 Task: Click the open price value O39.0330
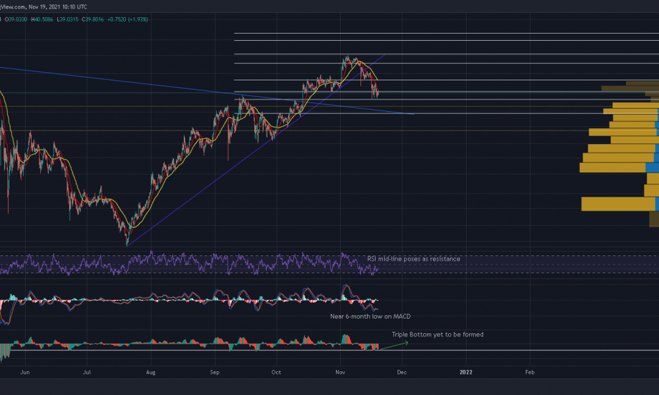tap(16, 19)
